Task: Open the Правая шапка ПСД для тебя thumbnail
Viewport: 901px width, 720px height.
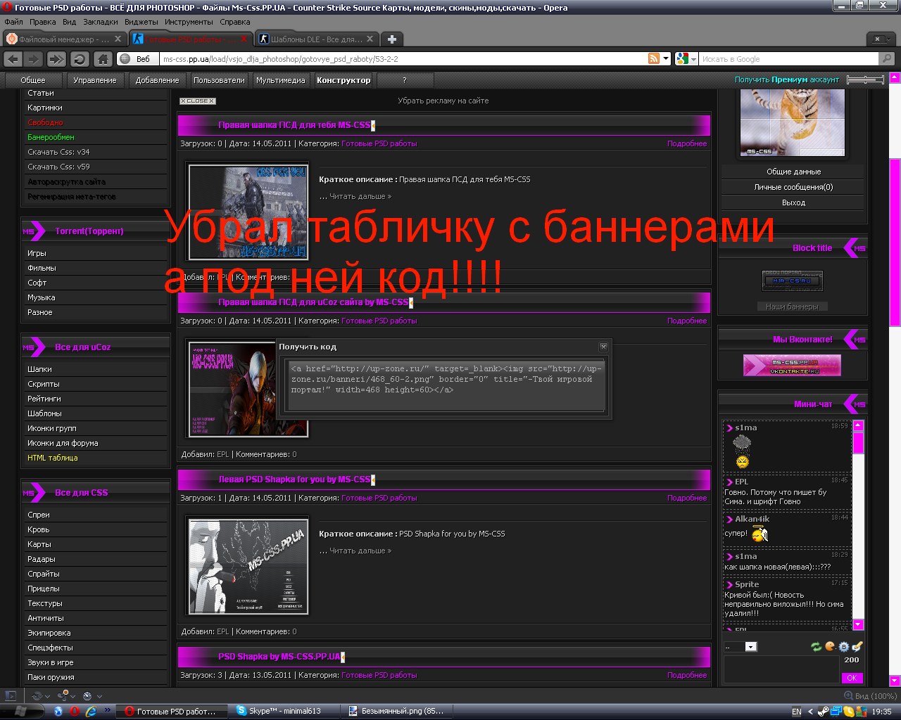Action: tap(248, 212)
